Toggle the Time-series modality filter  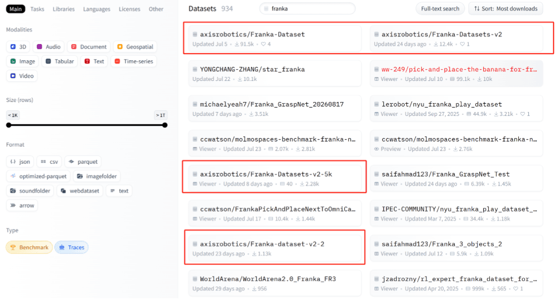point(134,61)
